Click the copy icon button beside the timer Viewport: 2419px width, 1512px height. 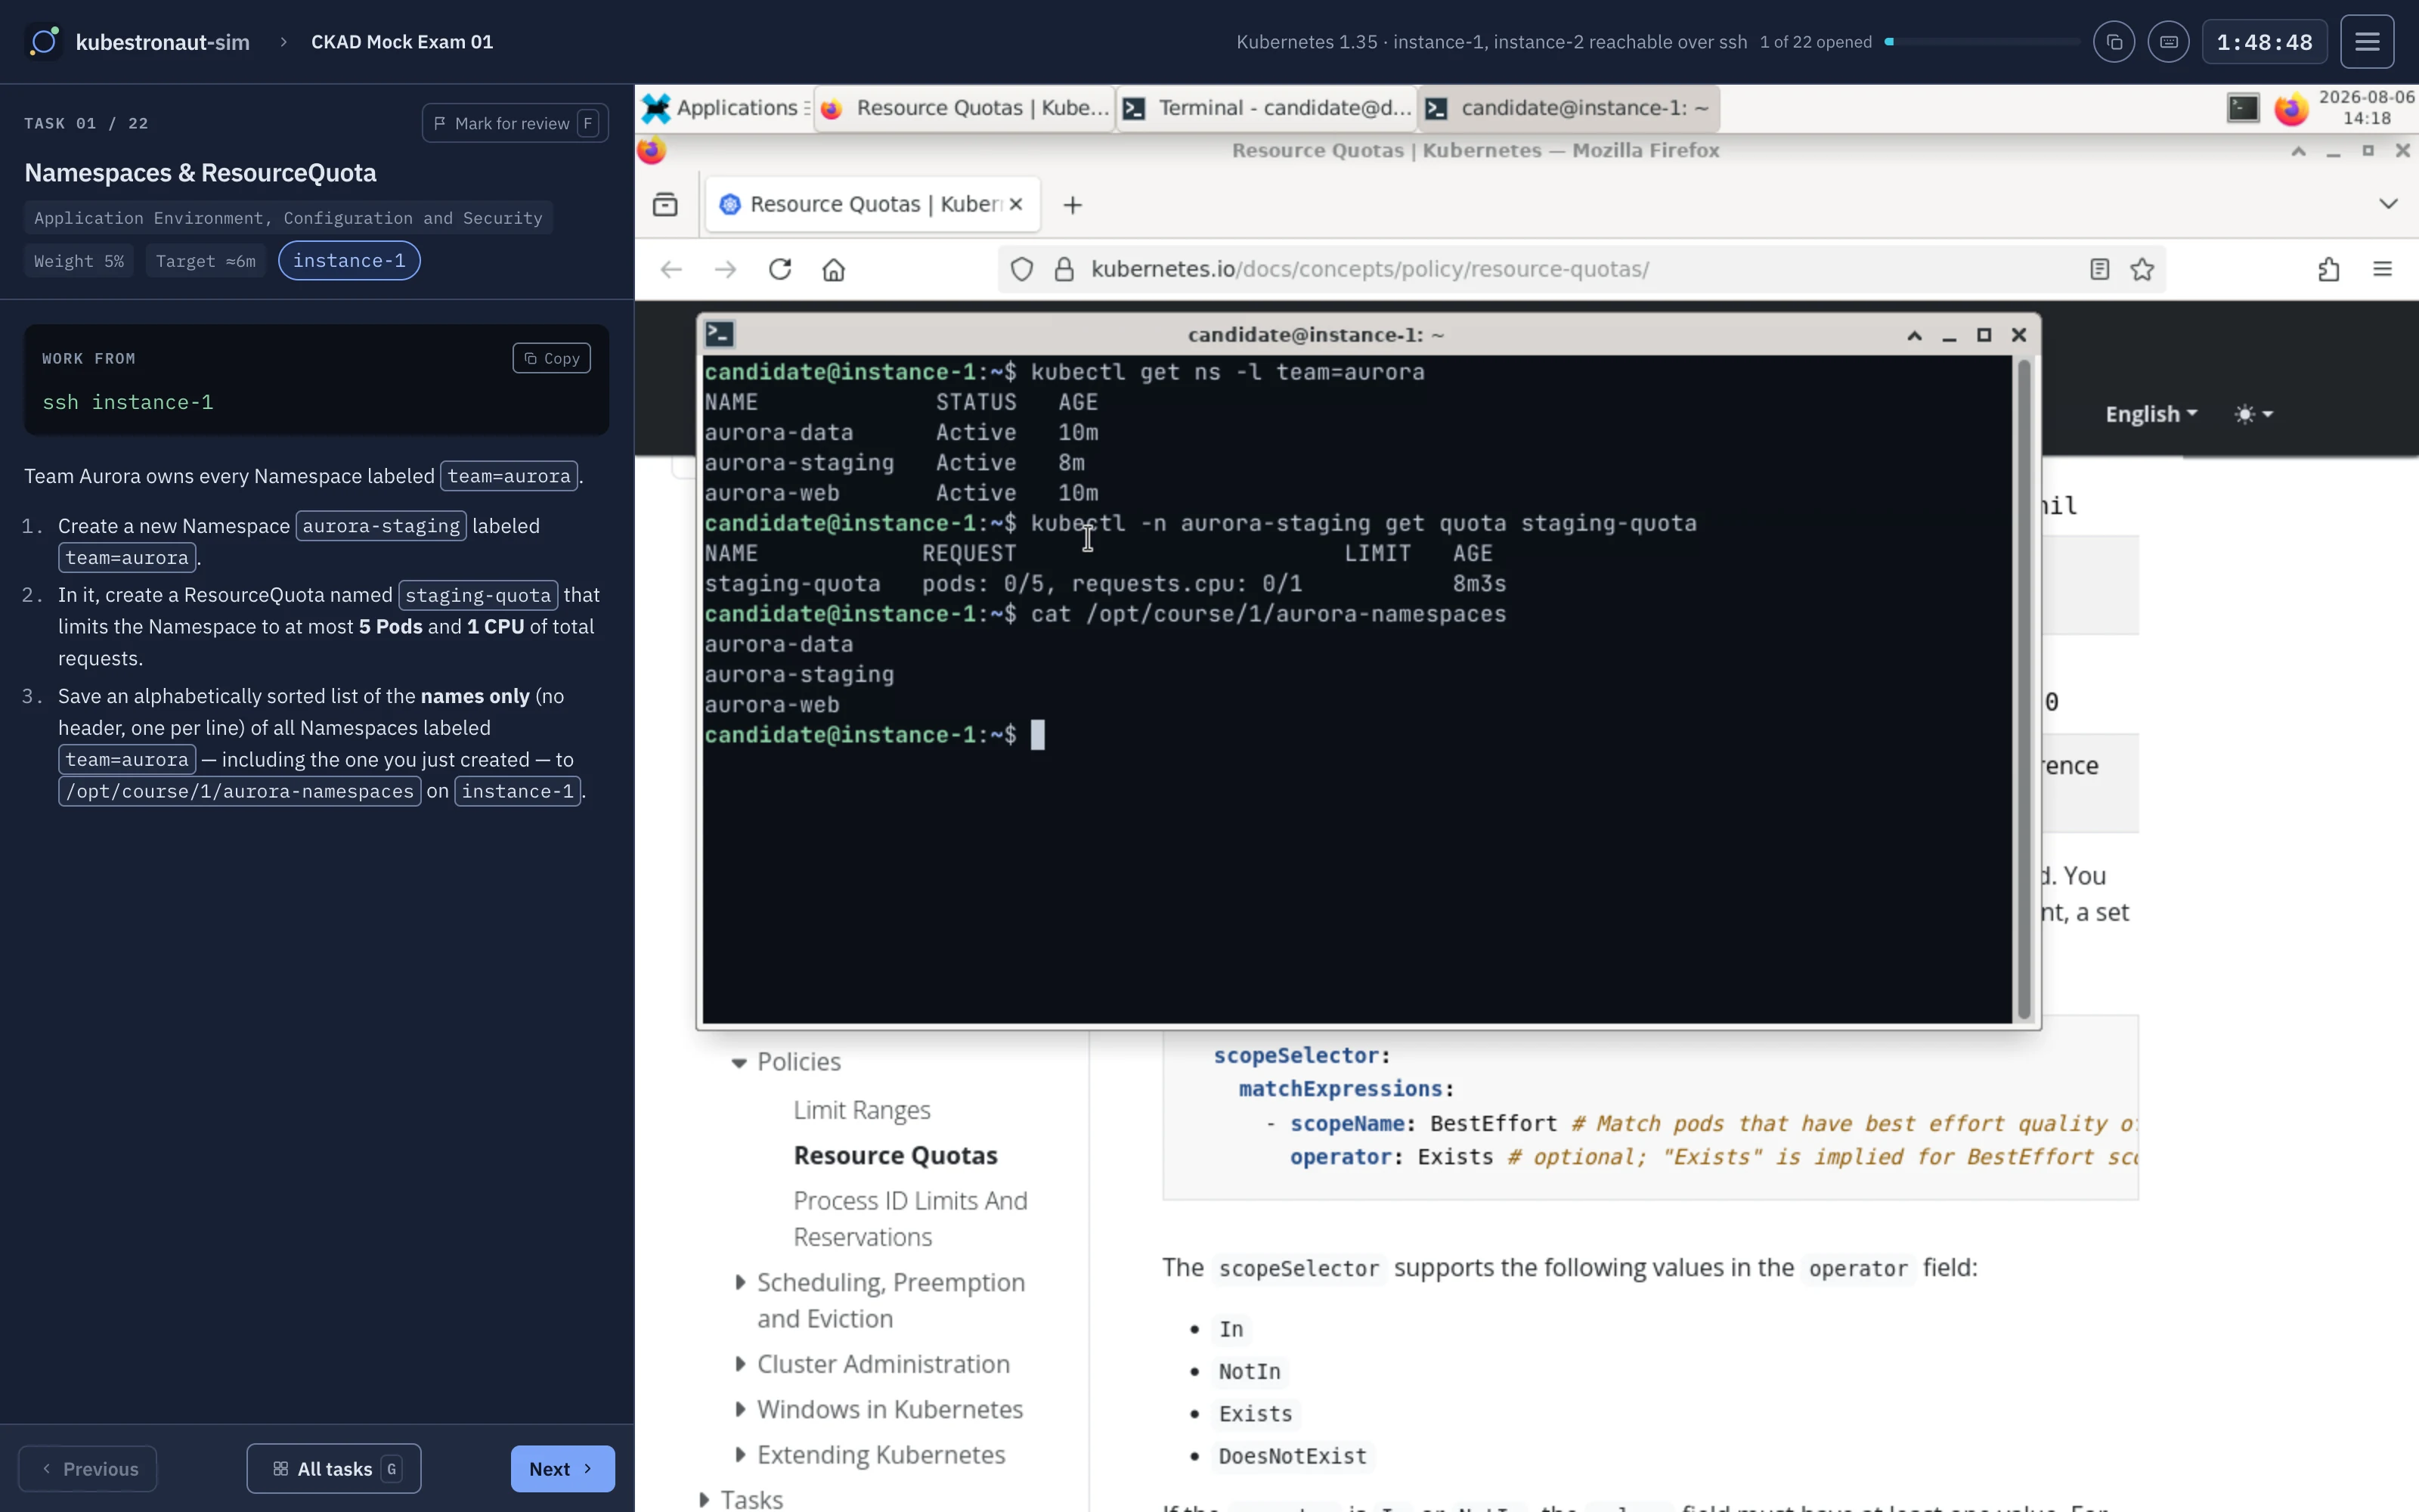point(2113,42)
